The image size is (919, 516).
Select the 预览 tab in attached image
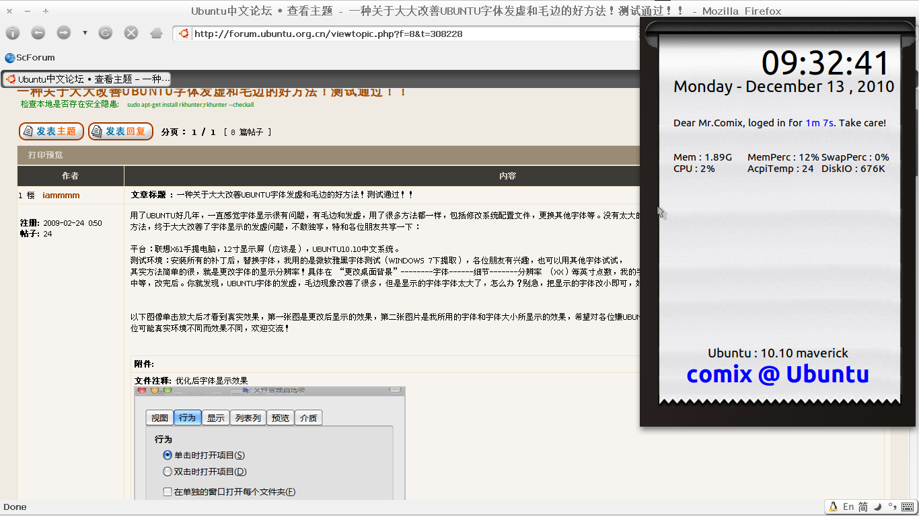tap(280, 418)
